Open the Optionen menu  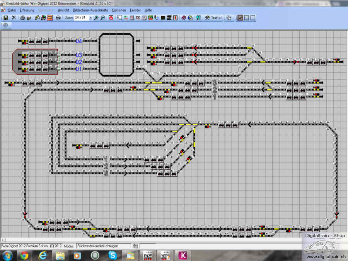(119, 10)
